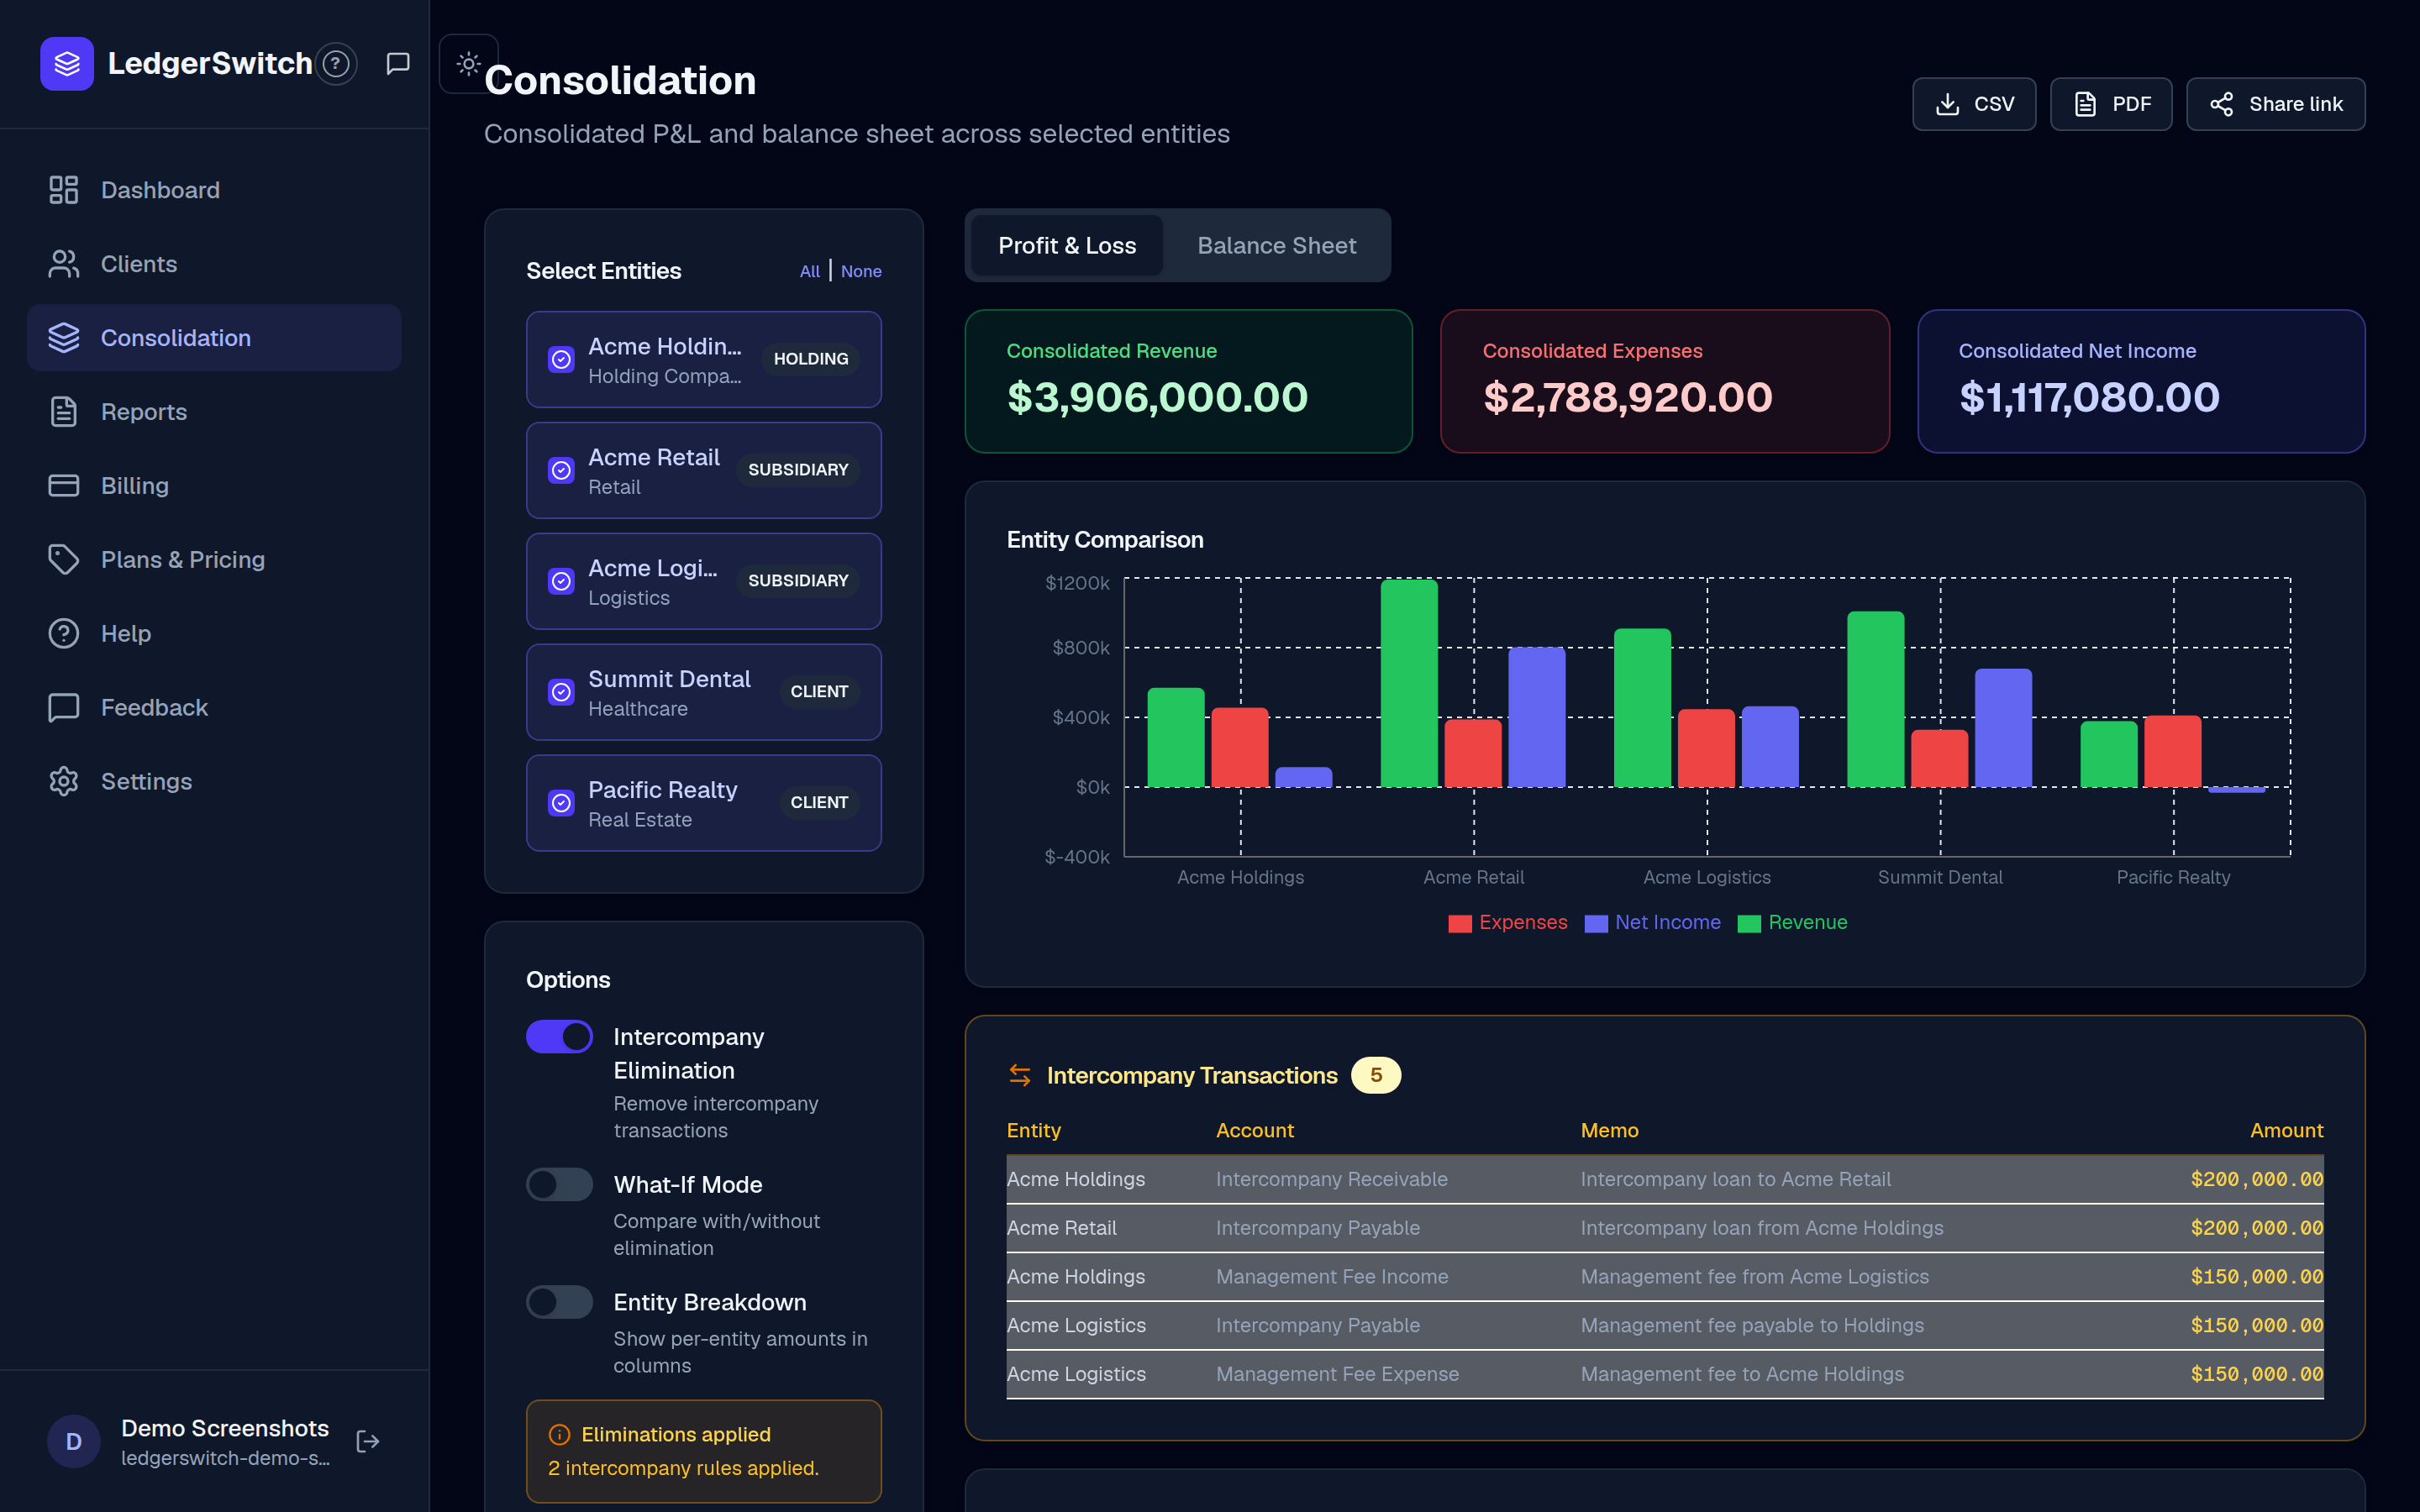Click 'Management Fee Income' account cell

coord(1332,1277)
